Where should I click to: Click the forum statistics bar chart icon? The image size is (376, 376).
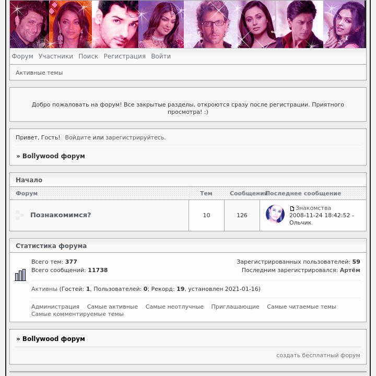coord(20,275)
